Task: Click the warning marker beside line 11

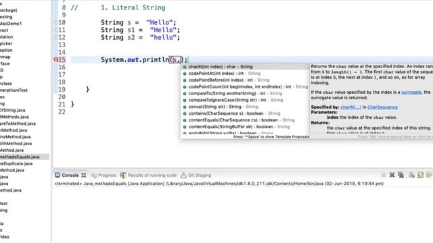Action: (55, 30)
